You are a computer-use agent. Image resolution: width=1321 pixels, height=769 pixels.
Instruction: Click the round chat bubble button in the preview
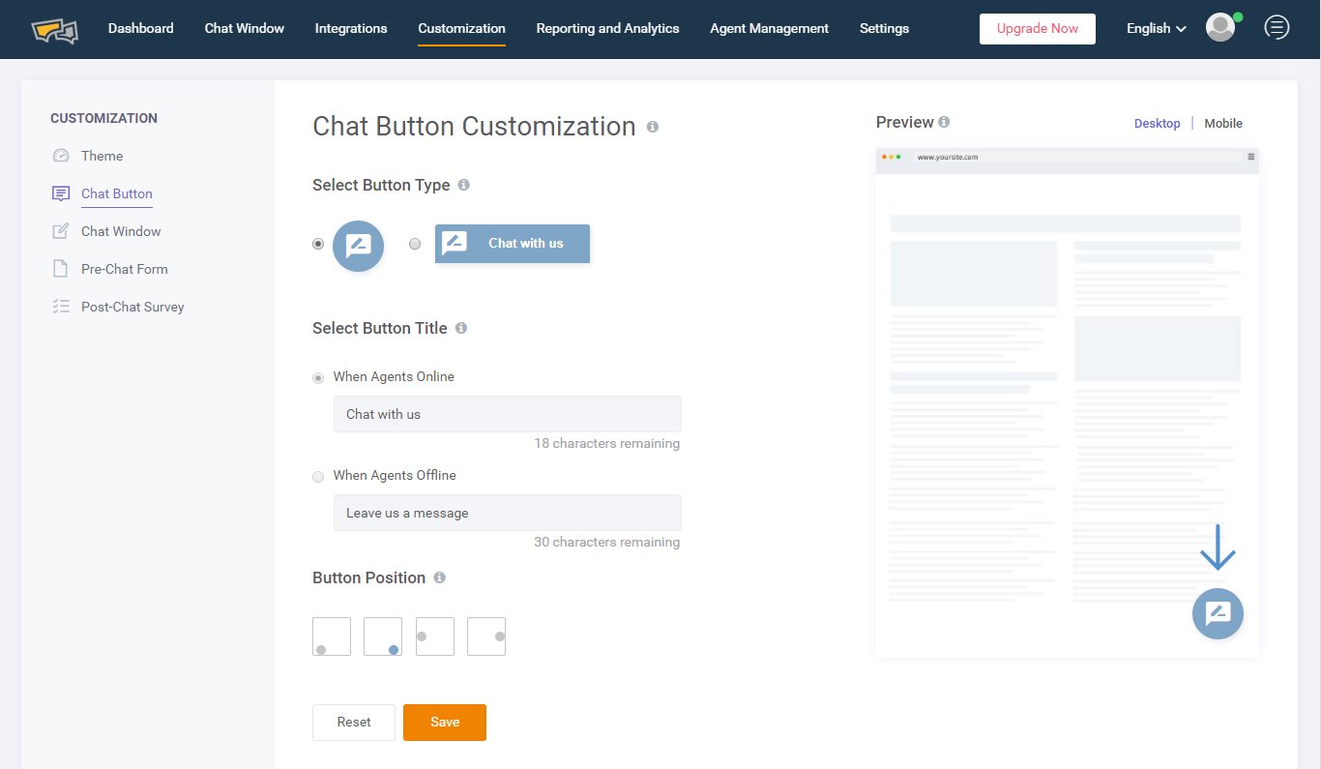pyautogui.click(x=1218, y=613)
